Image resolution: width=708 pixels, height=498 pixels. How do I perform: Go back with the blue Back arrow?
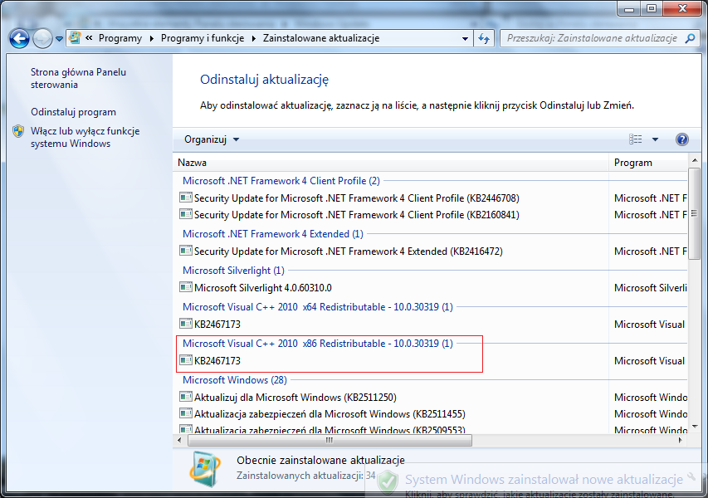[x=19, y=39]
